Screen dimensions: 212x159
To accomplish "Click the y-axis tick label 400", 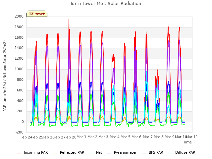I will pos(20,101).
